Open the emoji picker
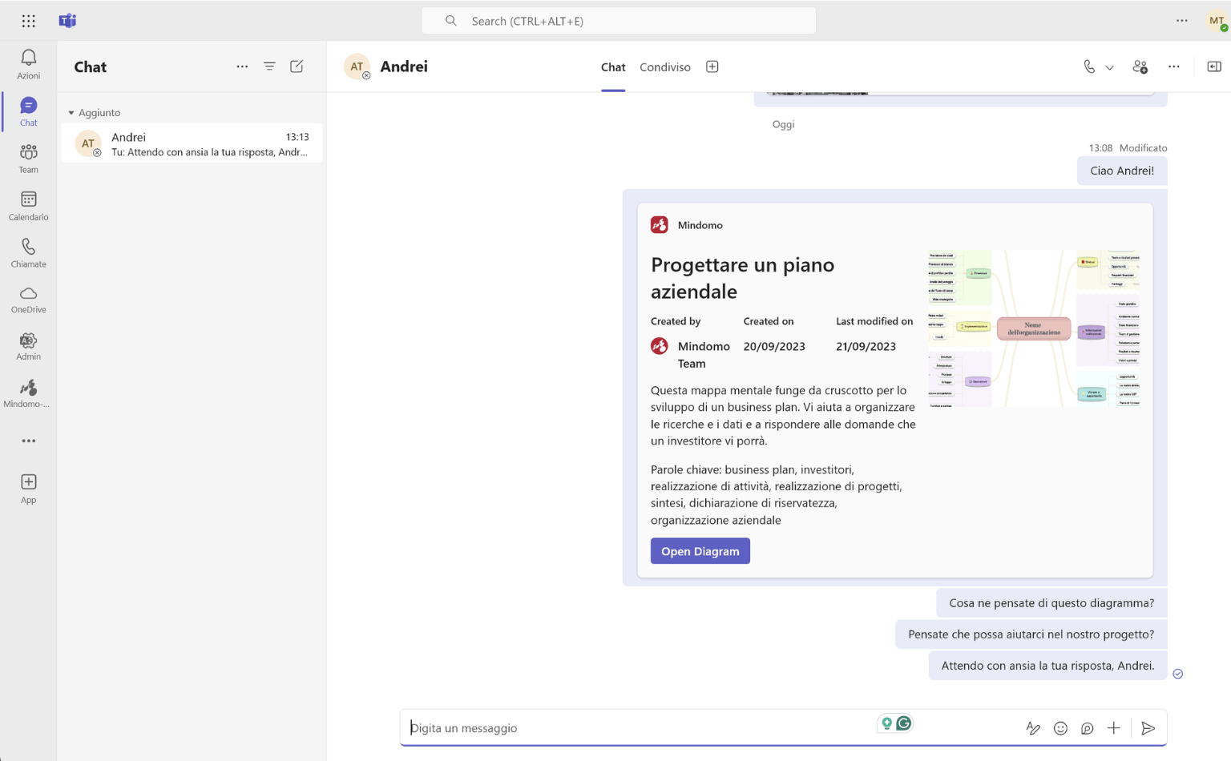The image size is (1231, 761). 1060,728
